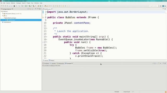Click the External Tools toolbar icon
This screenshot has width=167, height=93.
point(34,6)
